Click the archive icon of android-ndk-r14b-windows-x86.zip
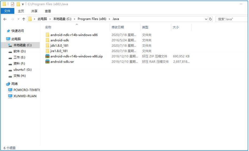Viewport: 249px width, 151px height. click(47, 56)
